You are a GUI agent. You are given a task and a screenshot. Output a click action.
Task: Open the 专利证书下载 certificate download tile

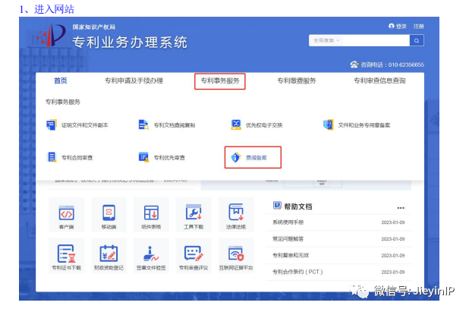(66, 256)
